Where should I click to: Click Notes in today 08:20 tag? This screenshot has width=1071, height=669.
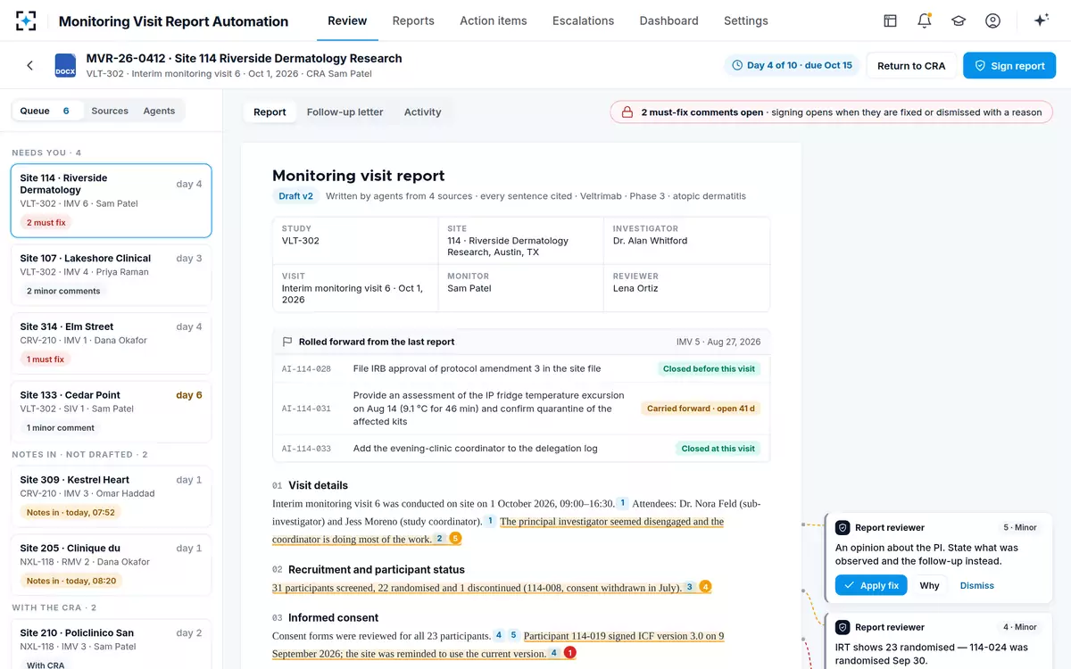(71, 581)
